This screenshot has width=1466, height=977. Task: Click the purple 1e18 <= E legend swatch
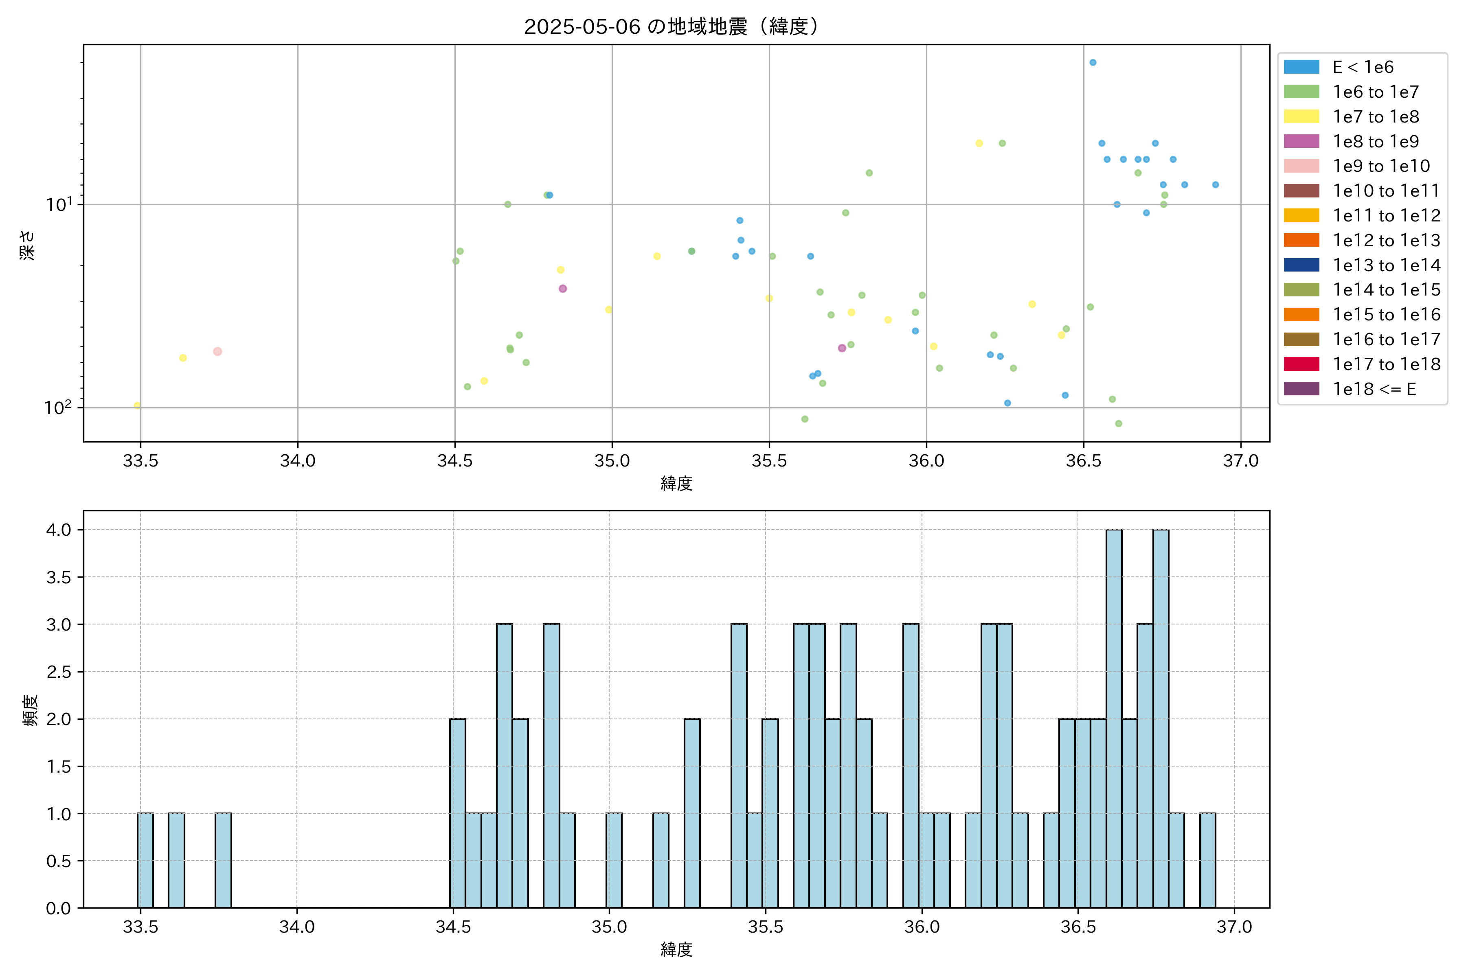pyautogui.click(x=1301, y=389)
